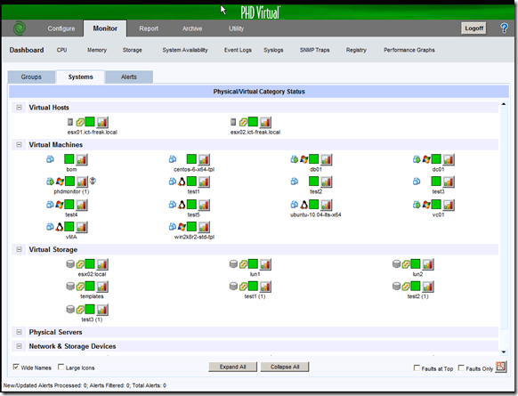Click the green status square for test3
The height and width of the screenshot is (396, 518).
click(x=436, y=182)
